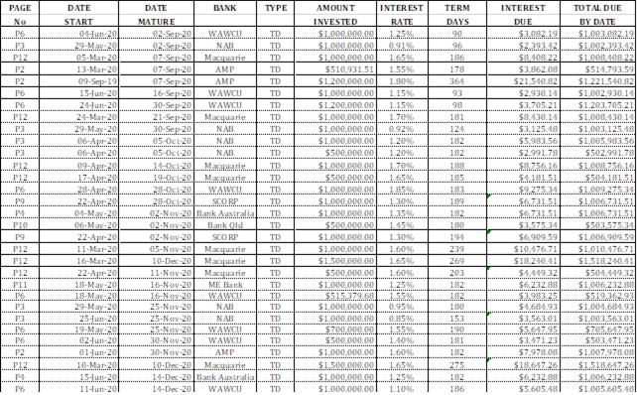Click the P10 page number cell
This screenshot has height=395, width=637.
(x=20, y=225)
